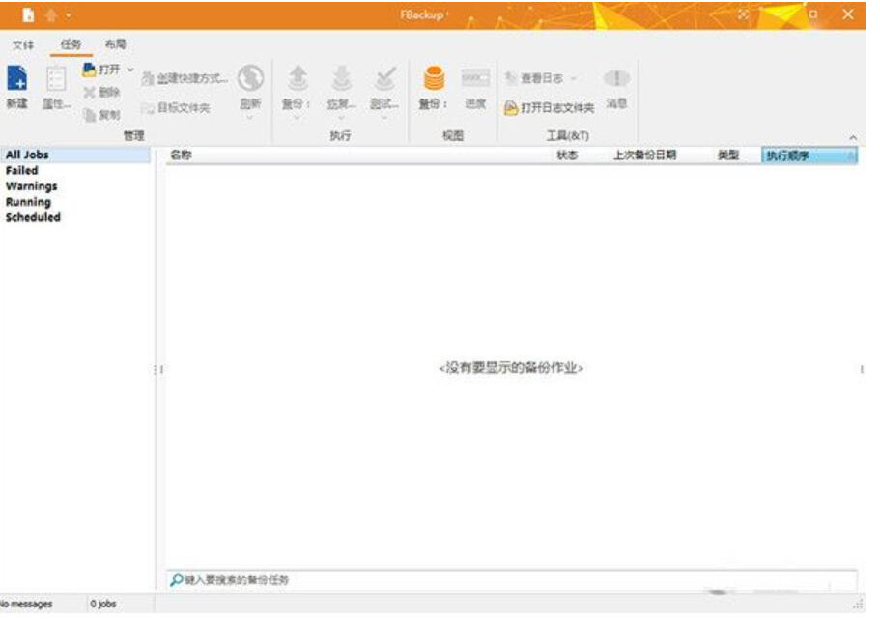Sort by the 类型 type column header
The width and height of the screenshot is (880, 620).
tap(728, 155)
